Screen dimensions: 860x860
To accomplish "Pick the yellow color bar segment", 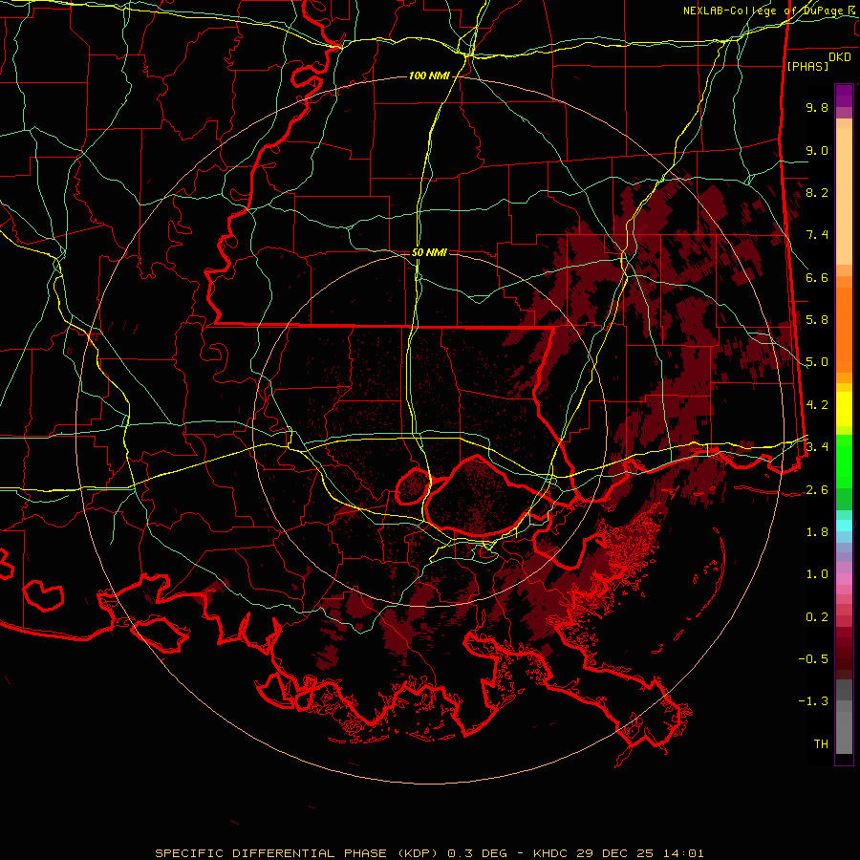I will pos(844,409).
